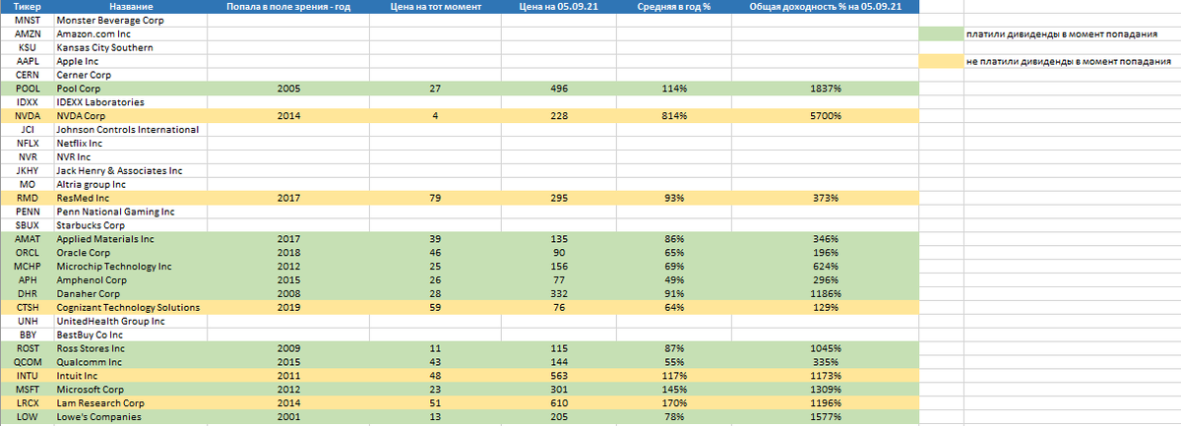The height and width of the screenshot is (426, 1181).
Task: Select the 'Тикер' header cell
Action: (x=28, y=6)
